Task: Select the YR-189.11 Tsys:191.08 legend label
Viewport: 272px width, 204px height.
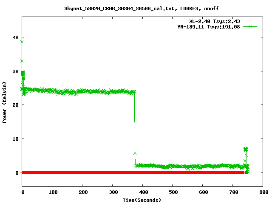Action: tap(209, 27)
